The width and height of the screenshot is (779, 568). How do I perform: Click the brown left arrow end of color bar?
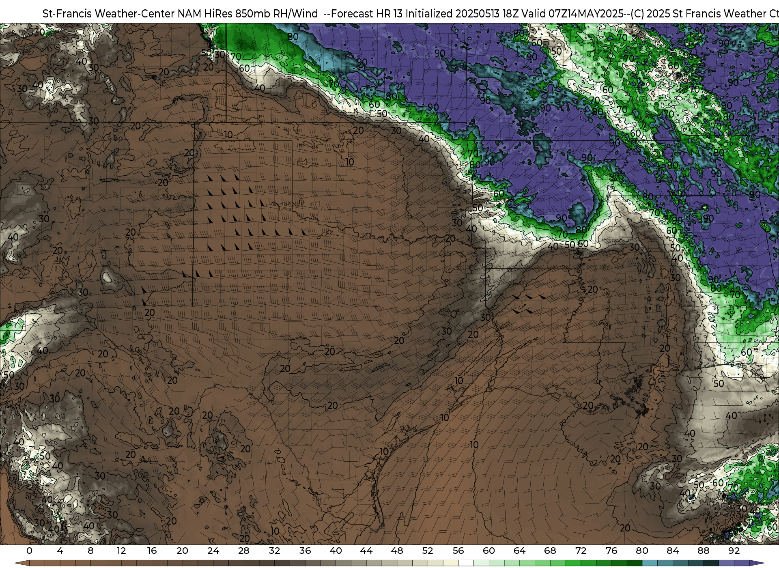22,564
